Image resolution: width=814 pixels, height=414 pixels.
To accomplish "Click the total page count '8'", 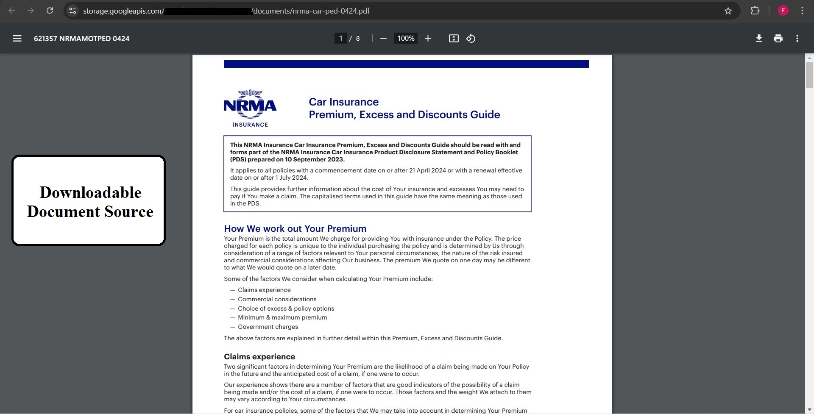I will click(358, 39).
